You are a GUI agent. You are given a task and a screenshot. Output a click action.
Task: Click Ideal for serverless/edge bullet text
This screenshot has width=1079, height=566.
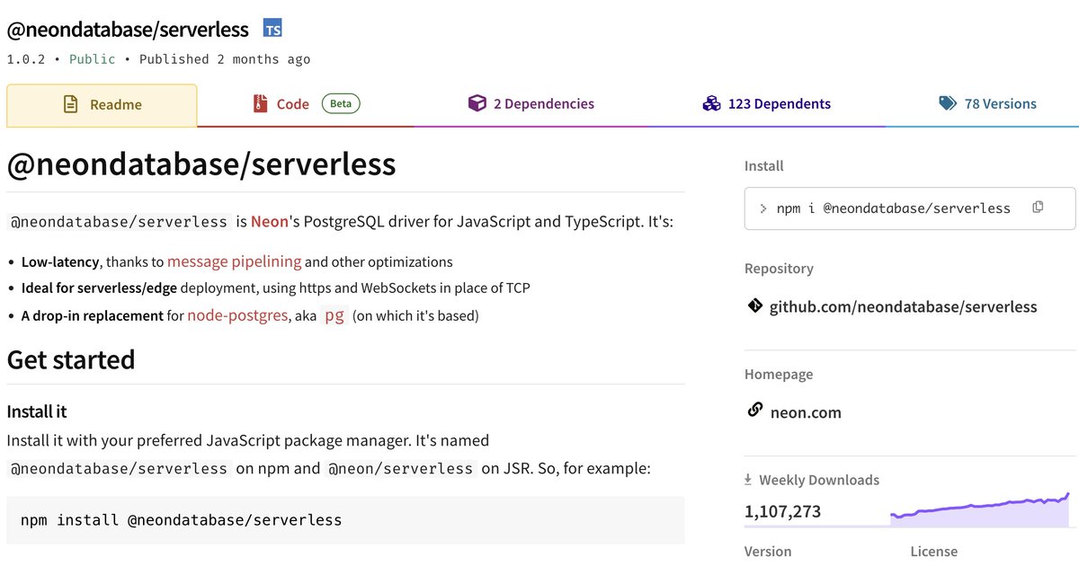[x=99, y=288]
